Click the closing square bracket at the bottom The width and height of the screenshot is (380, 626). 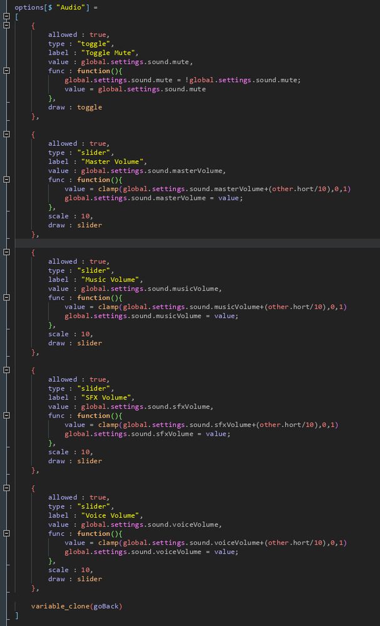(16, 615)
